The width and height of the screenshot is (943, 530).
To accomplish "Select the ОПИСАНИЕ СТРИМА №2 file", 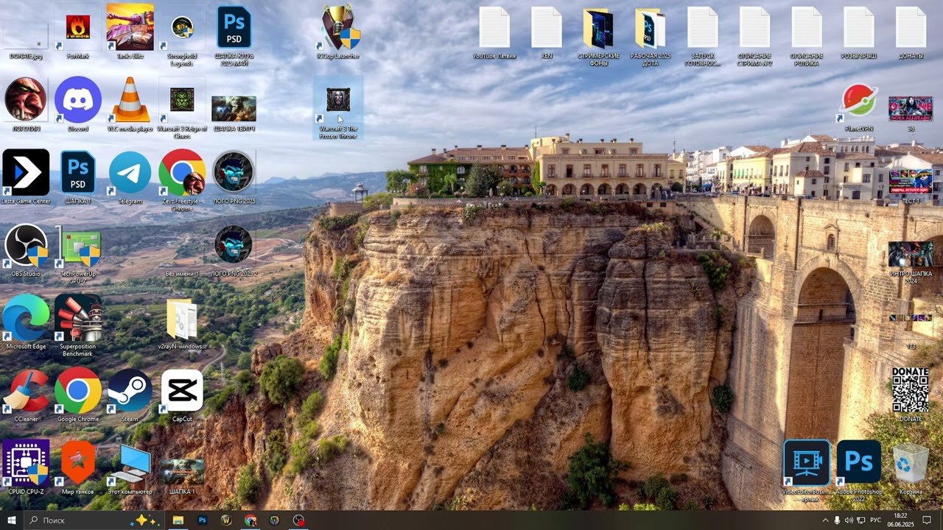I will coord(754,37).
